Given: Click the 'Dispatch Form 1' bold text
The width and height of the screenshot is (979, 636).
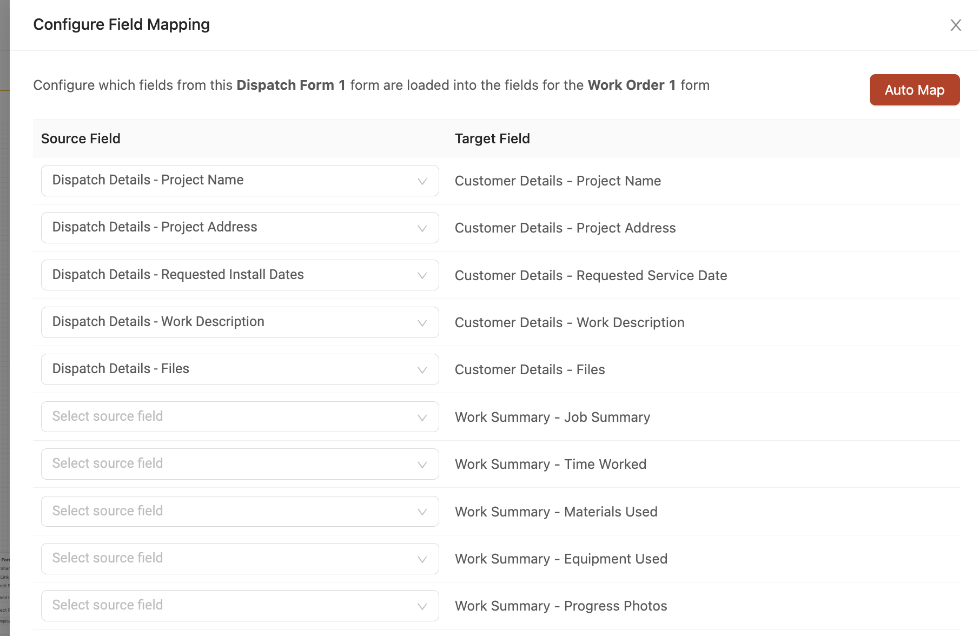Looking at the screenshot, I should 291,85.
